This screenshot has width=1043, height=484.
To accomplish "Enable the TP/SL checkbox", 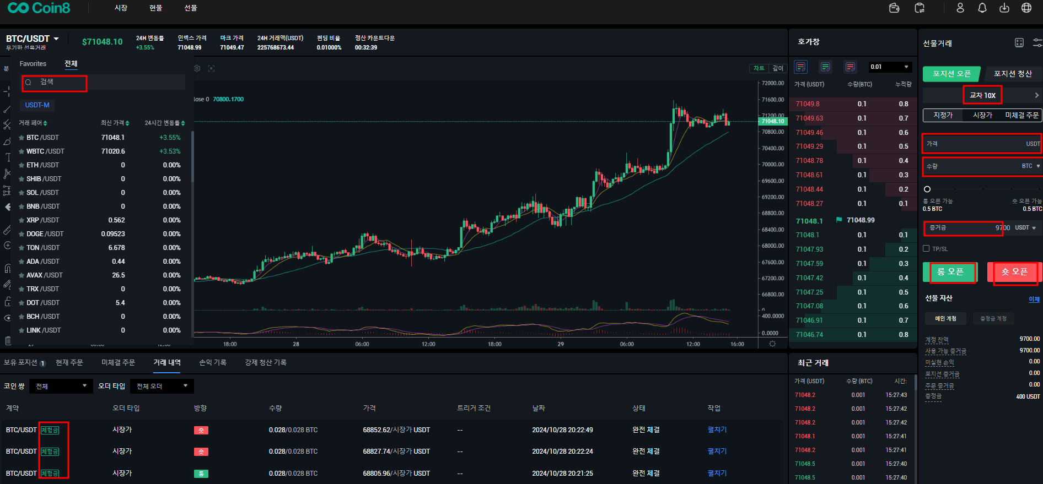I will [x=926, y=248].
